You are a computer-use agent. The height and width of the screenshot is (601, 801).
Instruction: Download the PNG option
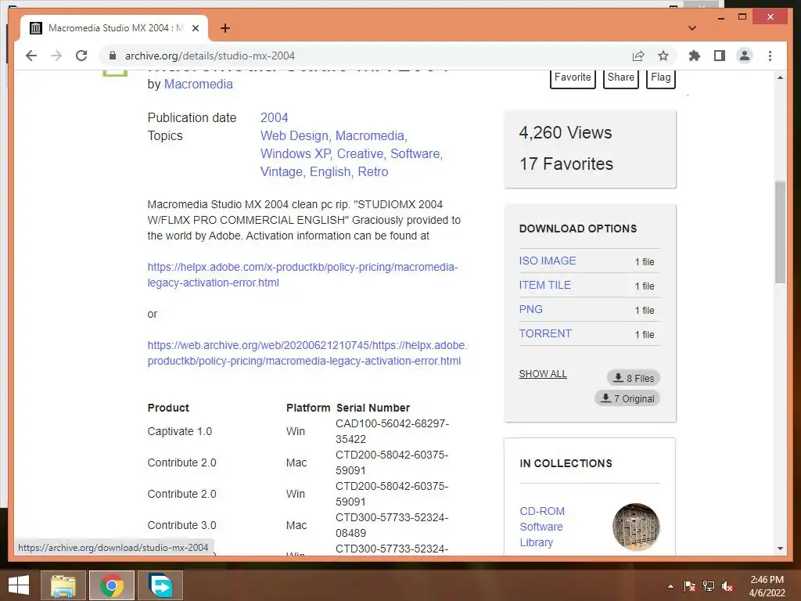(x=531, y=309)
